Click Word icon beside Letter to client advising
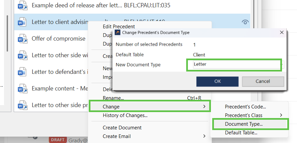This screenshot has height=143, width=297. (x=22, y=22)
